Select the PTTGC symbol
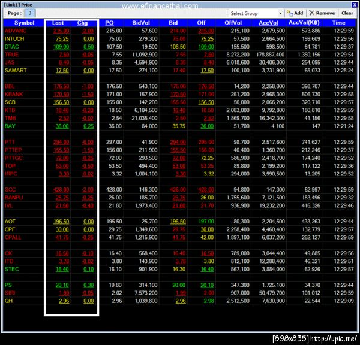This screenshot has width=360, height=345. pos(14,158)
